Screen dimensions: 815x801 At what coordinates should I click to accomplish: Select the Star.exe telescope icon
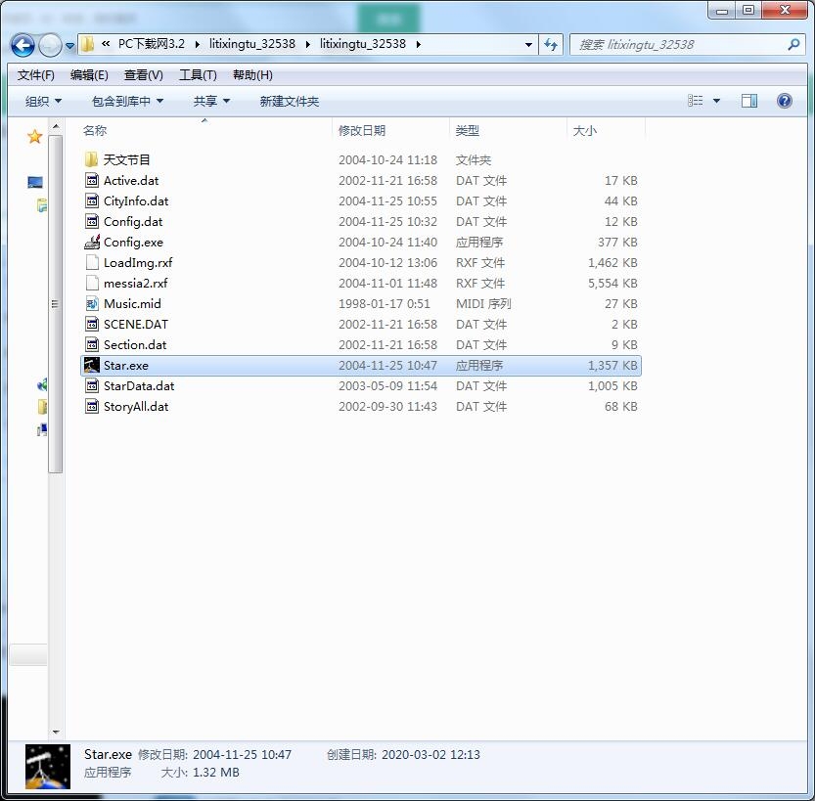click(92, 365)
